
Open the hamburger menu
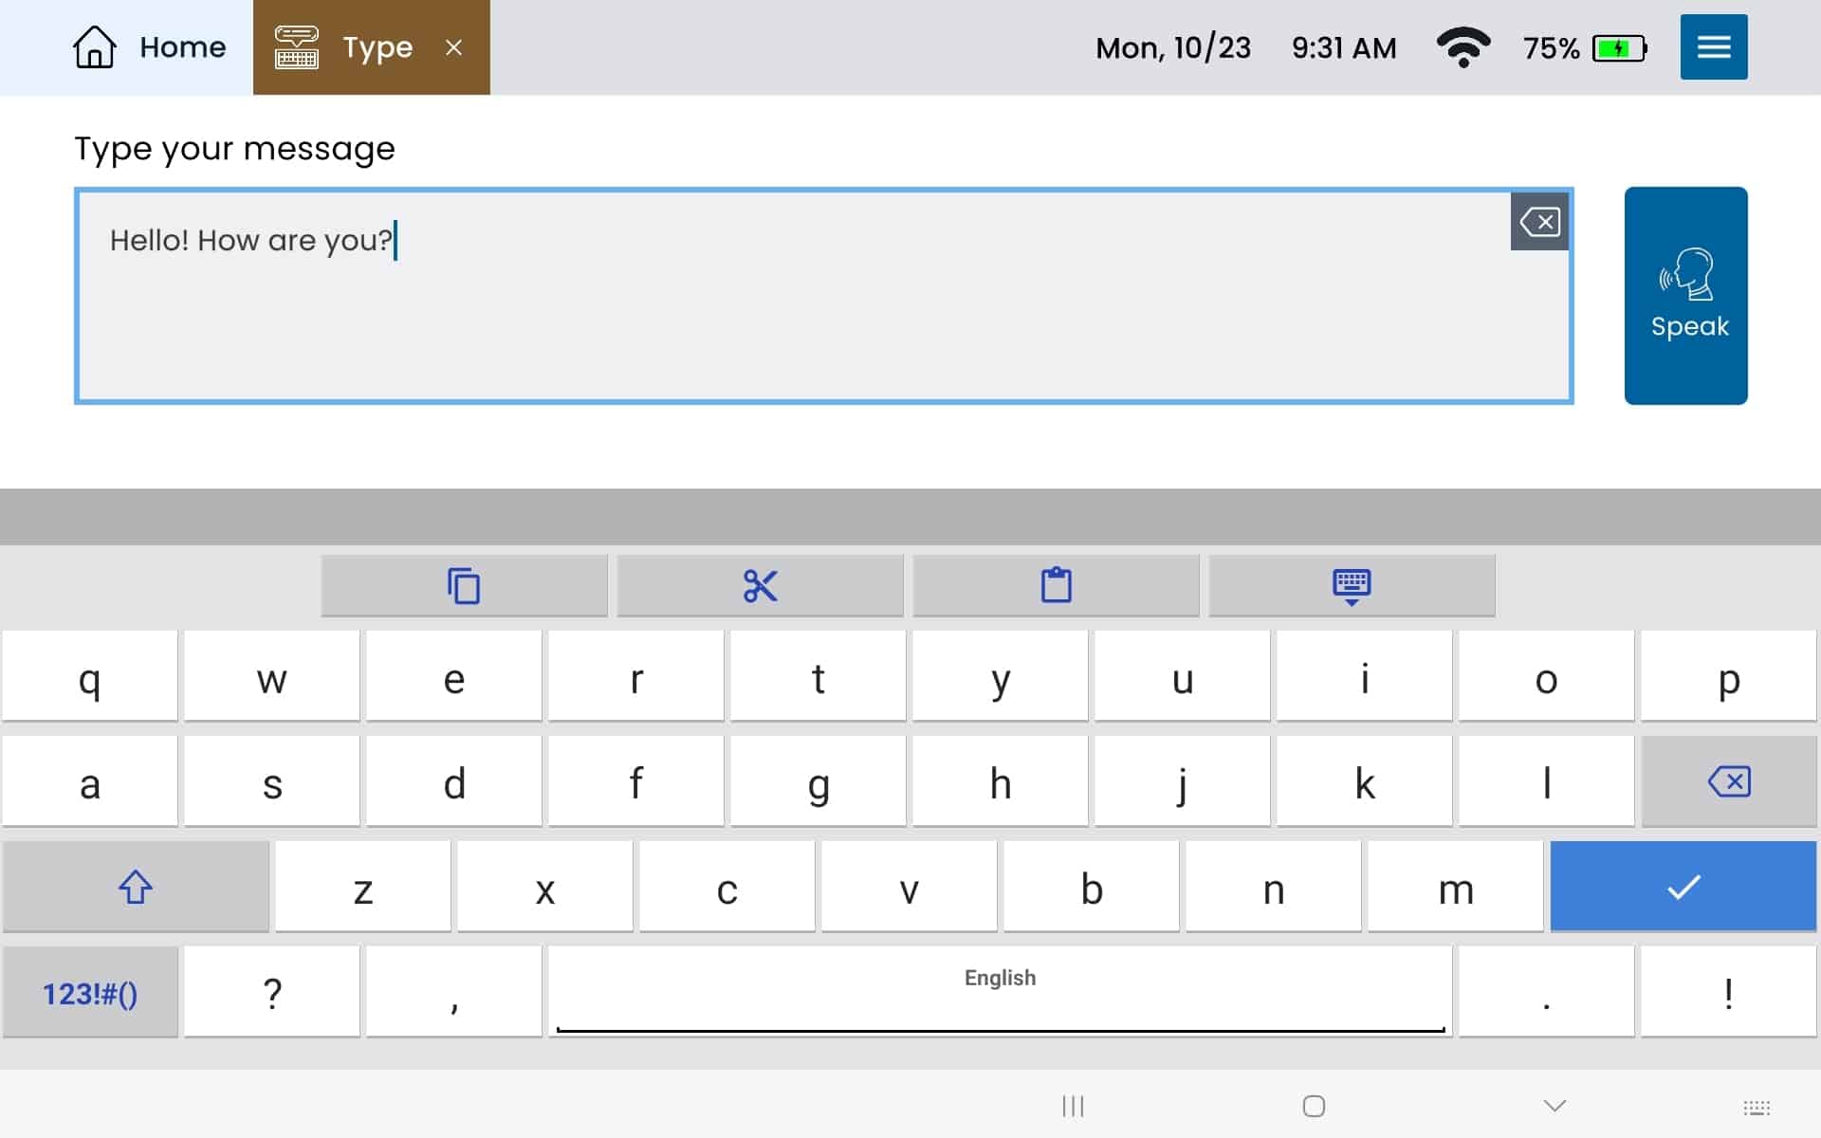click(1713, 47)
